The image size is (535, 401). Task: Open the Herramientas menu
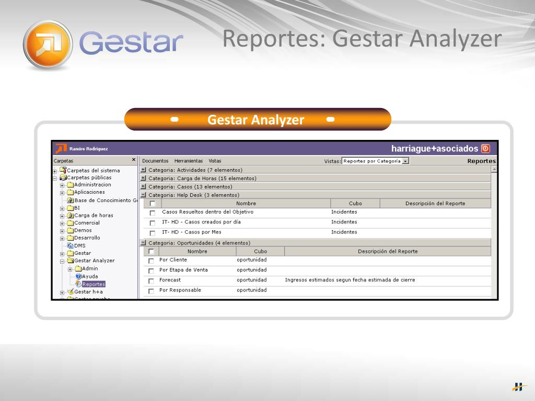click(188, 161)
